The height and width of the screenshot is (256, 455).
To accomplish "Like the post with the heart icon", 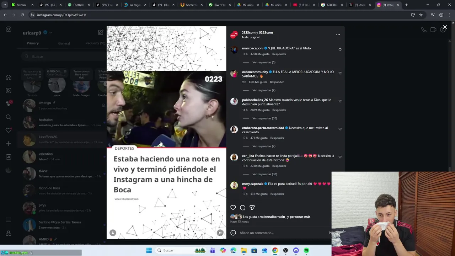I will tap(233, 208).
